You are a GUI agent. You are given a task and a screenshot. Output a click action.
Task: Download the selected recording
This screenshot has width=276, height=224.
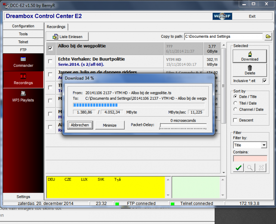click(x=249, y=56)
